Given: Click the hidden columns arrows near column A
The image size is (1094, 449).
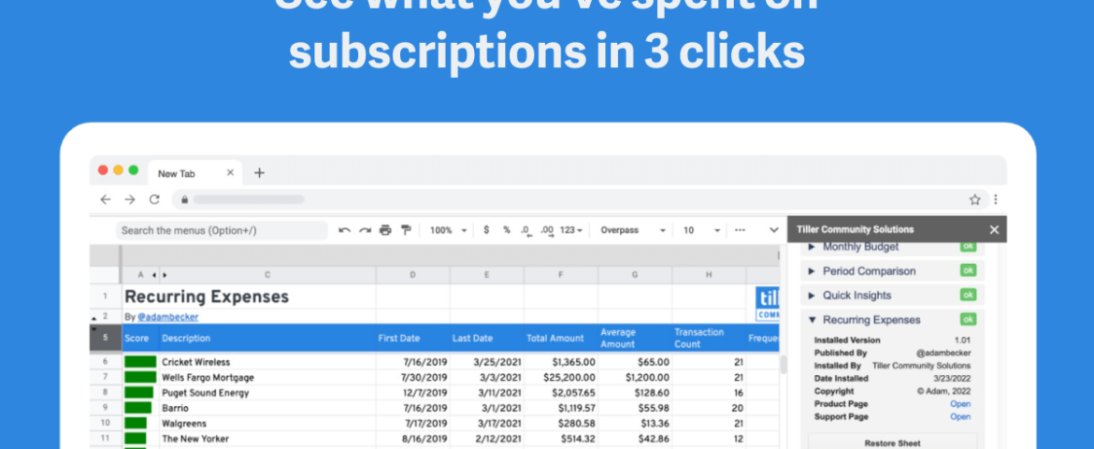Looking at the screenshot, I should pos(158,275).
